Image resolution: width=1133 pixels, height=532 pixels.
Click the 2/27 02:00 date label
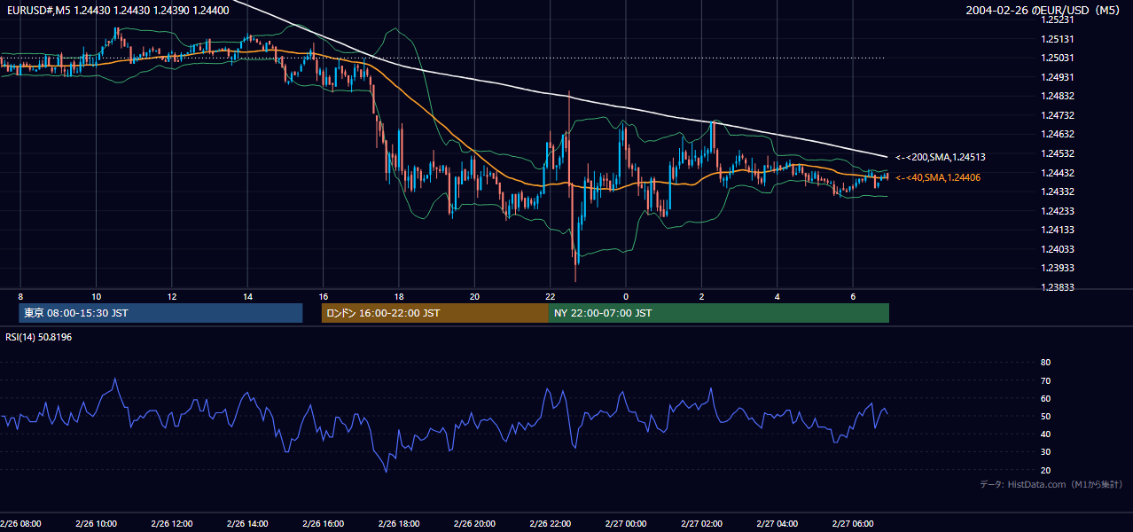701,523
